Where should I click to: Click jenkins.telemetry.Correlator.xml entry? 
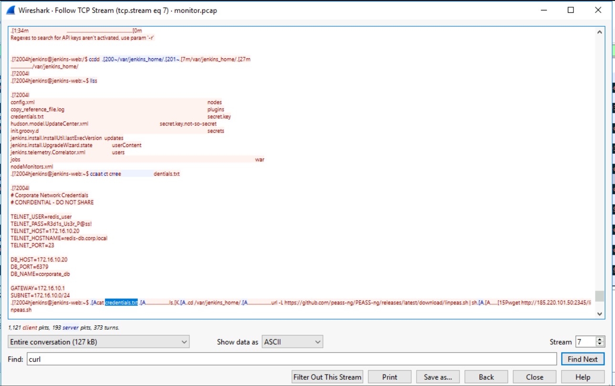pyautogui.click(x=48, y=152)
